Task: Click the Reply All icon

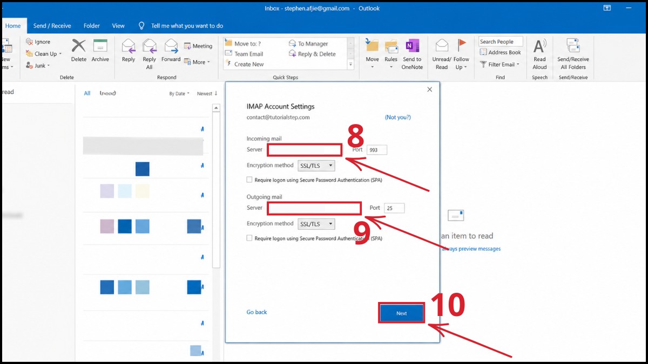Action: click(150, 45)
